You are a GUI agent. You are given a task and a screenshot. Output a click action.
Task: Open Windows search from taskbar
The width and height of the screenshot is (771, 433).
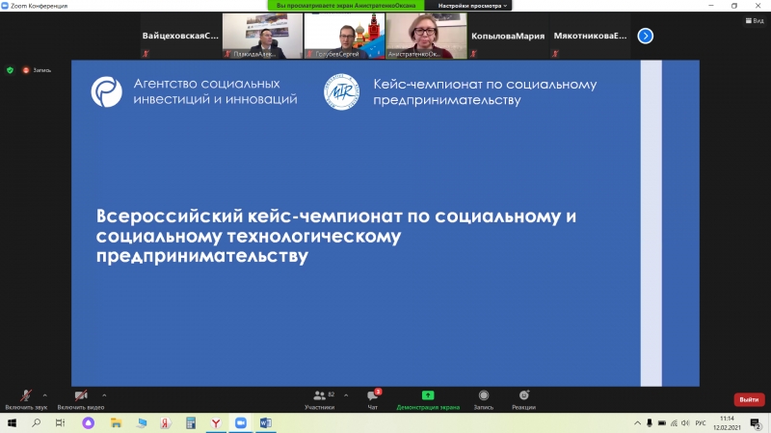[x=37, y=422]
